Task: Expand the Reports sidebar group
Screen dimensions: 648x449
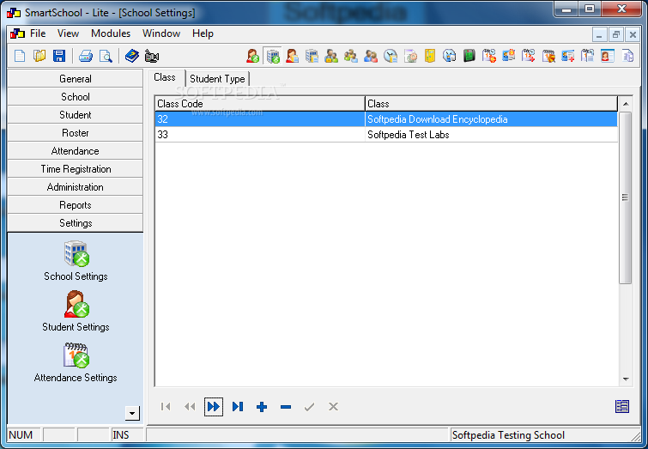Action: click(x=76, y=204)
